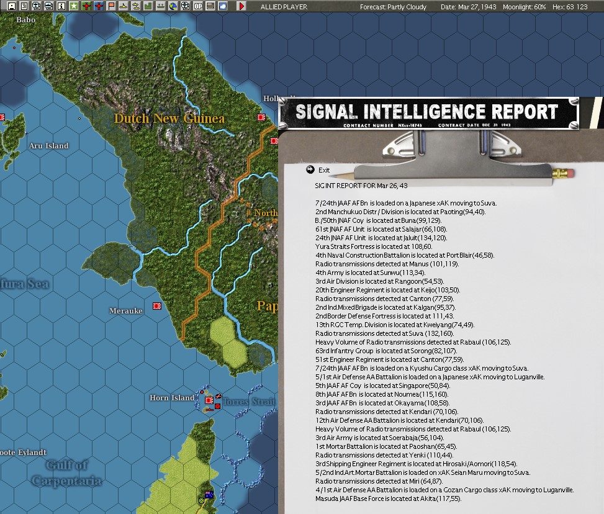Click the globe world map icon
604x514 pixels.
click(173, 6)
